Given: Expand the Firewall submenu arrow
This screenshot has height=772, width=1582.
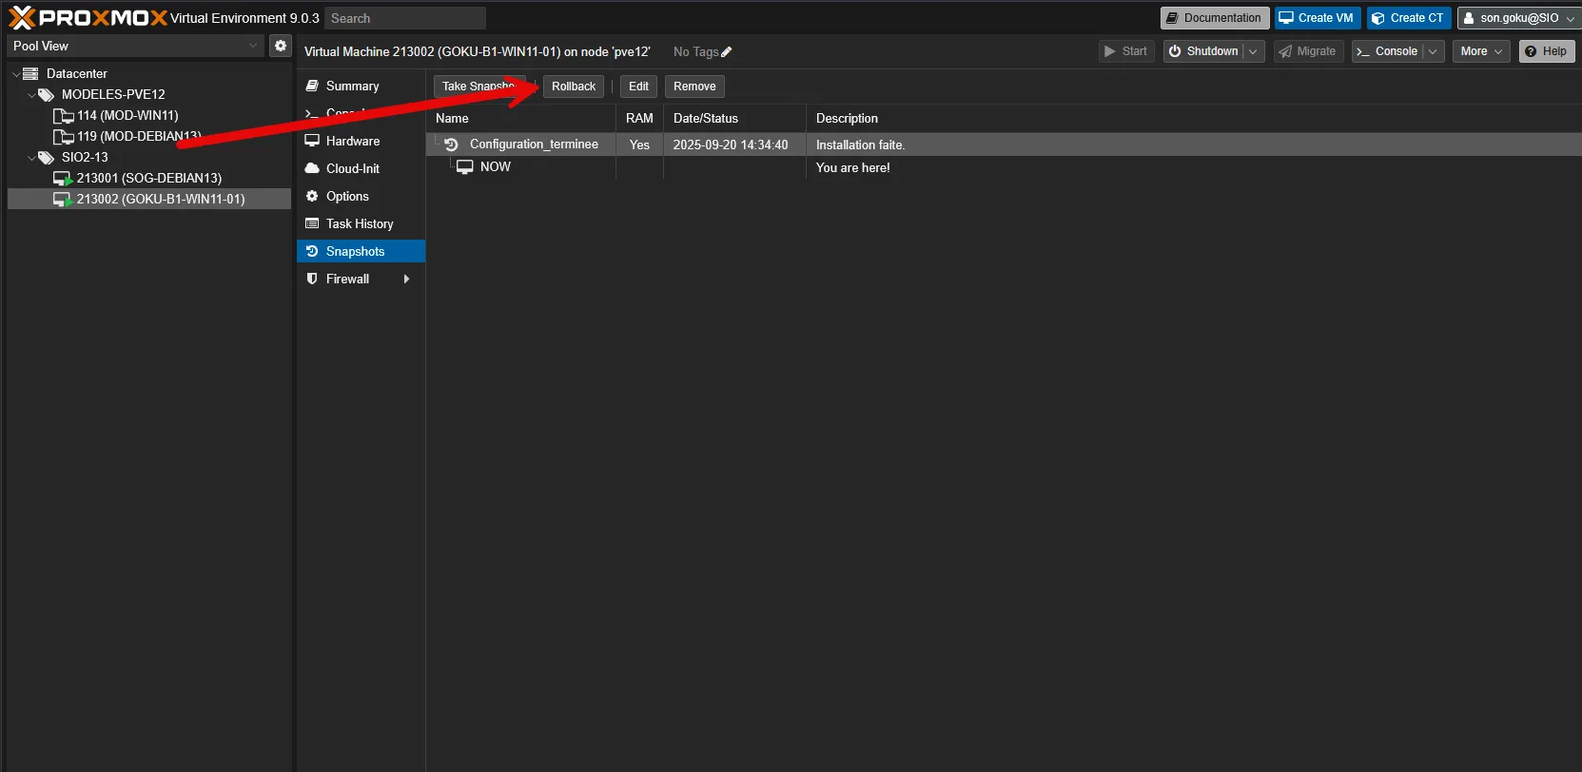Looking at the screenshot, I should point(406,279).
